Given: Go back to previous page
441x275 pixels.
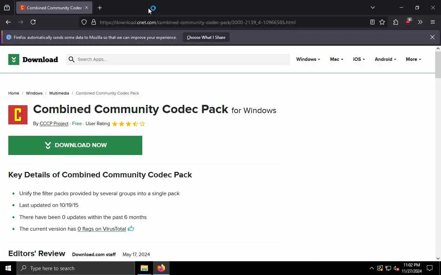Looking at the screenshot, I should click(8, 22).
